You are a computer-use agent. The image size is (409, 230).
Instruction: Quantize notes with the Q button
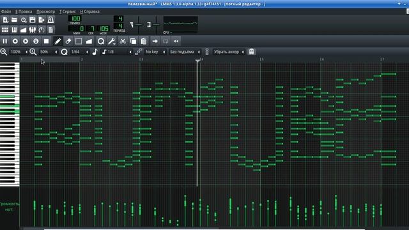pyautogui.click(x=101, y=41)
